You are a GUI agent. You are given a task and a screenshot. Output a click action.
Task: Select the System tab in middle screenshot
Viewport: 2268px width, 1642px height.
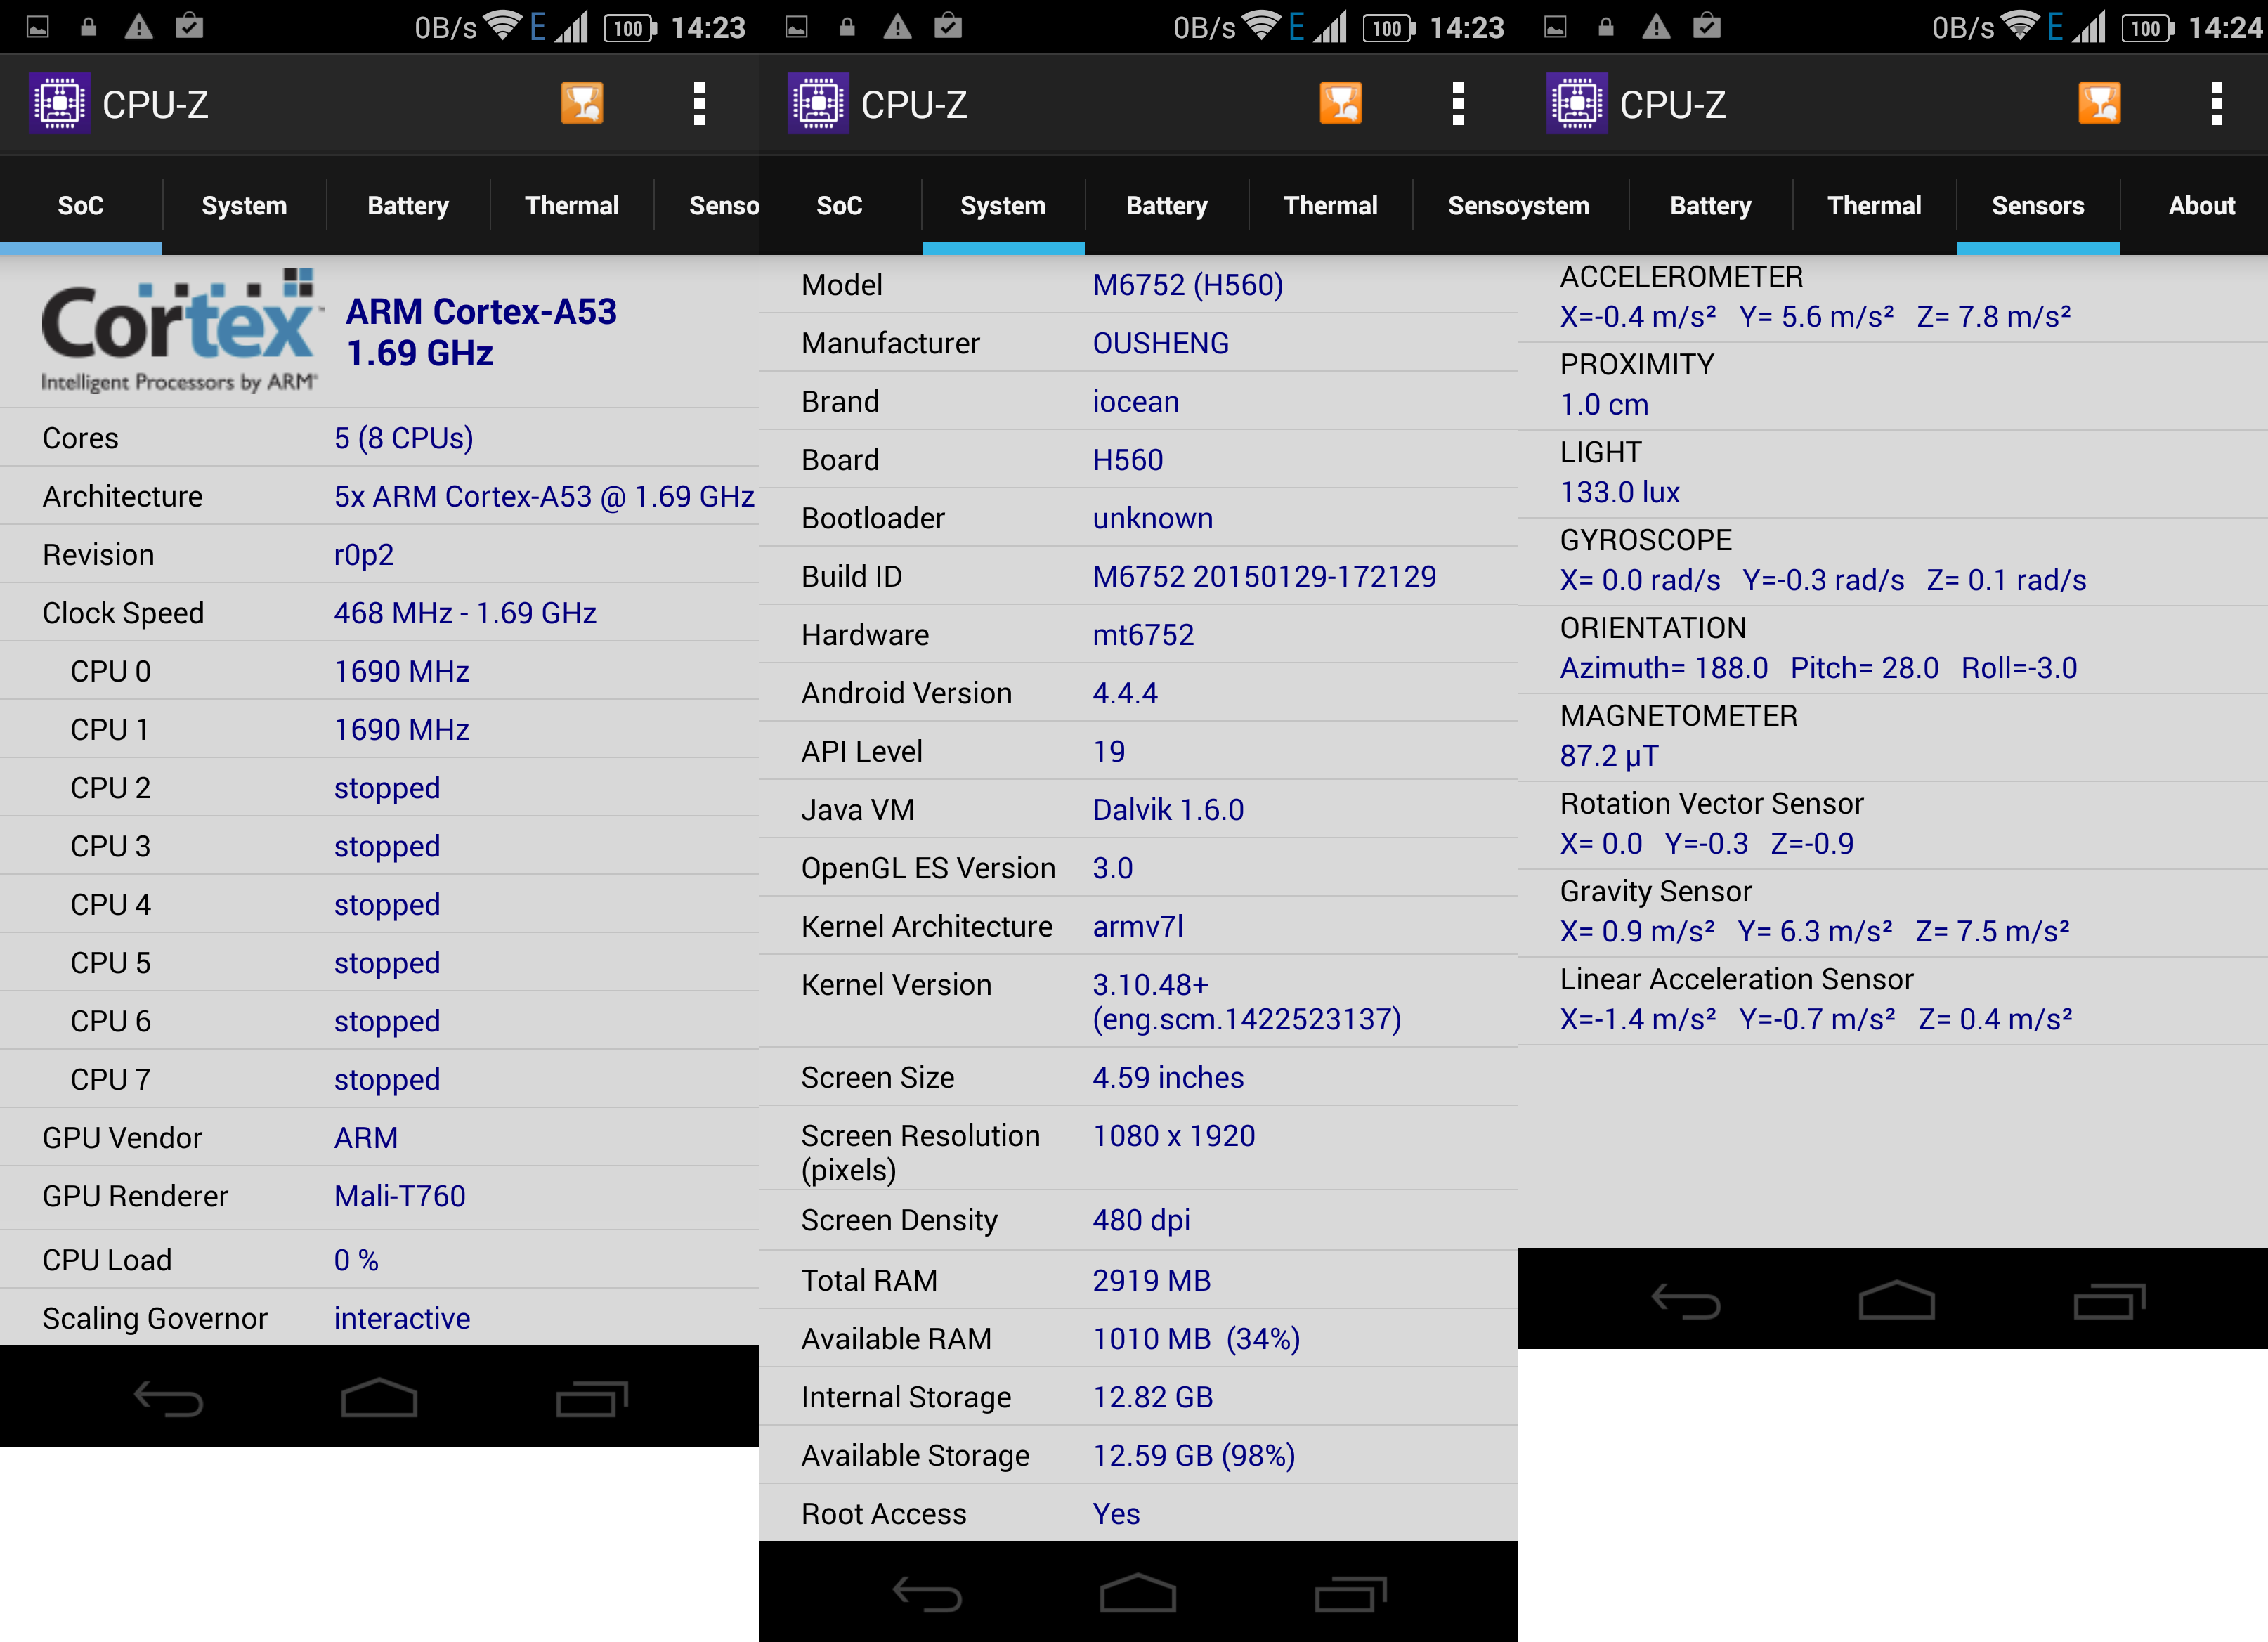coord(1003,206)
